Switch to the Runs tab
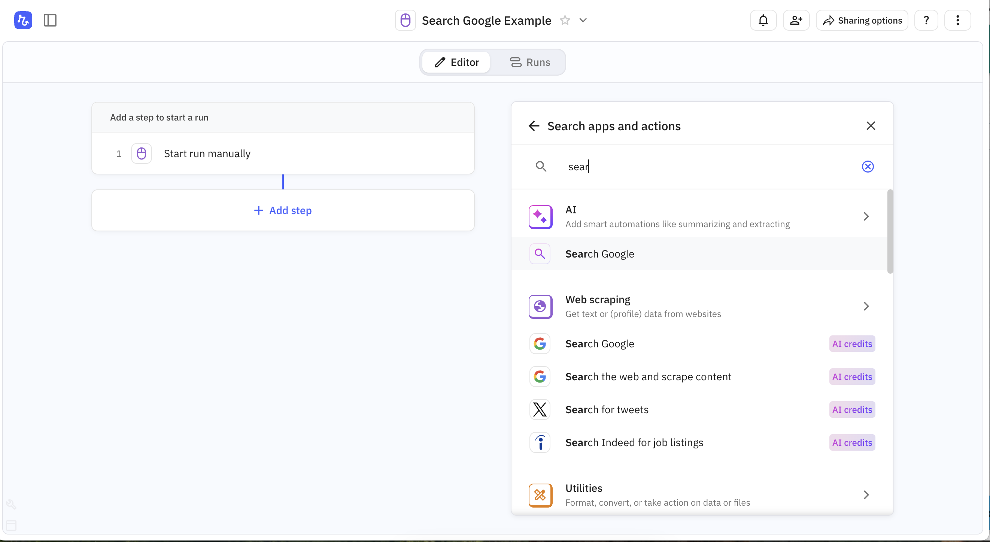The image size is (990, 542). pyautogui.click(x=529, y=62)
